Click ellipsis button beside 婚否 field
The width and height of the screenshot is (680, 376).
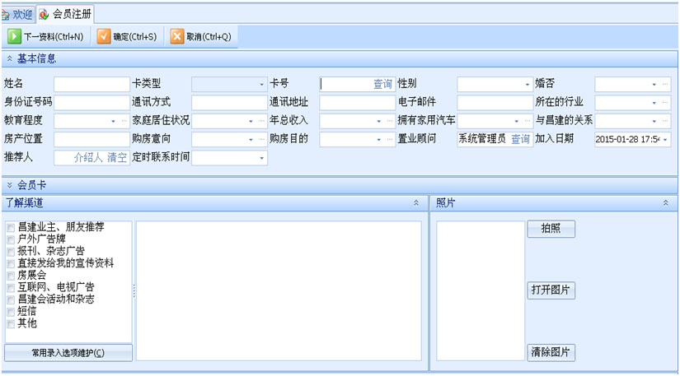[x=665, y=84]
